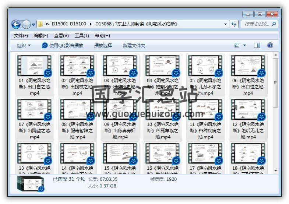Click the magnifier search icon
Viewport: 289px width, 204px height.
point(274,24)
